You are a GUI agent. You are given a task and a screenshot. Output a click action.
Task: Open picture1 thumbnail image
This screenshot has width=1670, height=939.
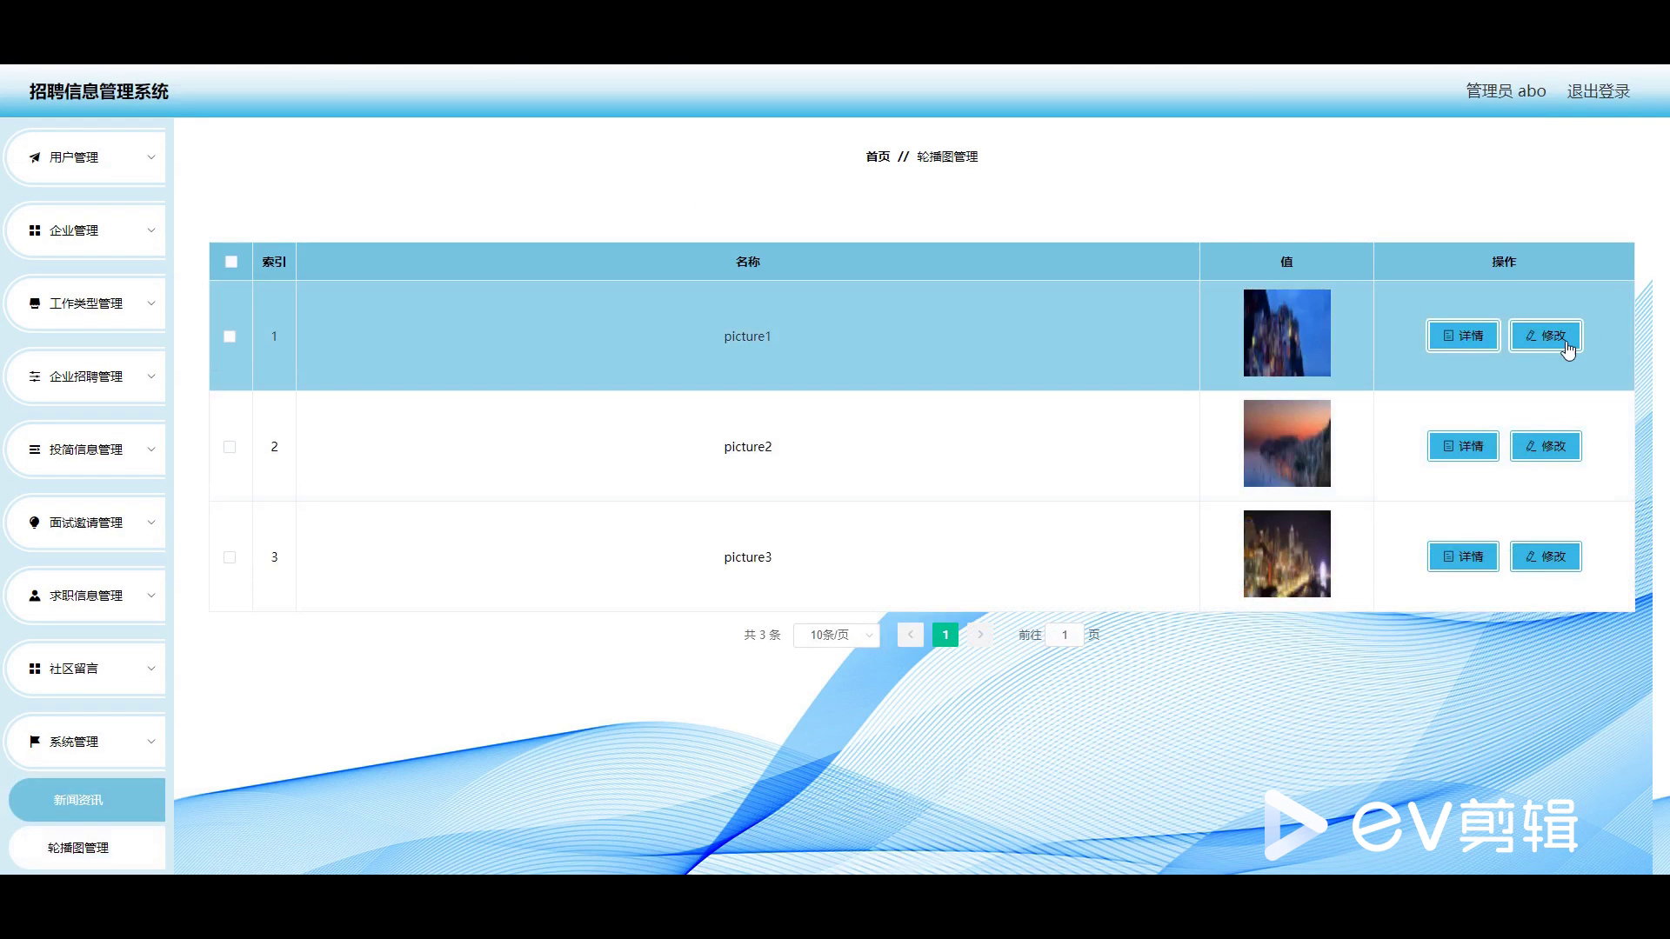(1287, 333)
